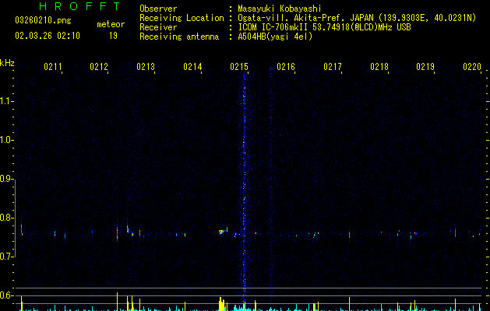
Task: Click the 0.6 frequency axis label
Action: (x=5, y=295)
